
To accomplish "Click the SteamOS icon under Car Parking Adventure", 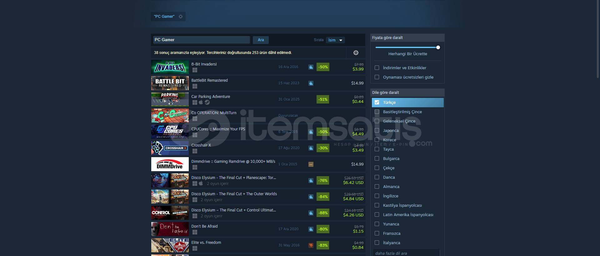I will click(207, 103).
